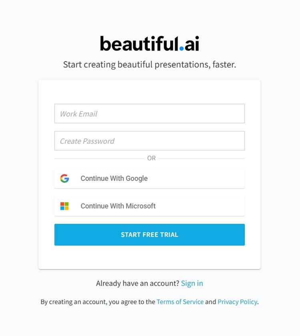Click "Continue With Microsoft" to sign up
Image resolution: width=300 pixels, height=336 pixels.
pyautogui.click(x=150, y=206)
